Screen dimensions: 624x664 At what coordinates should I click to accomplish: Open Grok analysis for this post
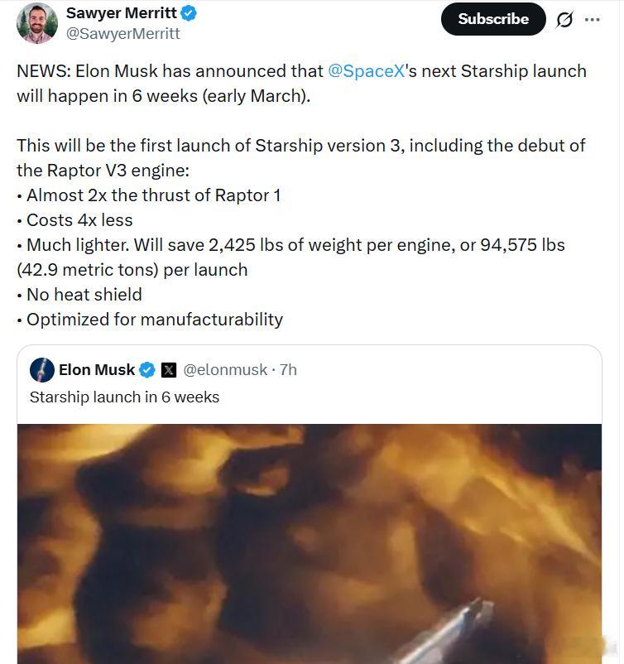pos(564,18)
